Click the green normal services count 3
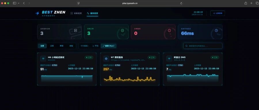The height and width of the screenshot is (110, 259). tap(89, 34)
